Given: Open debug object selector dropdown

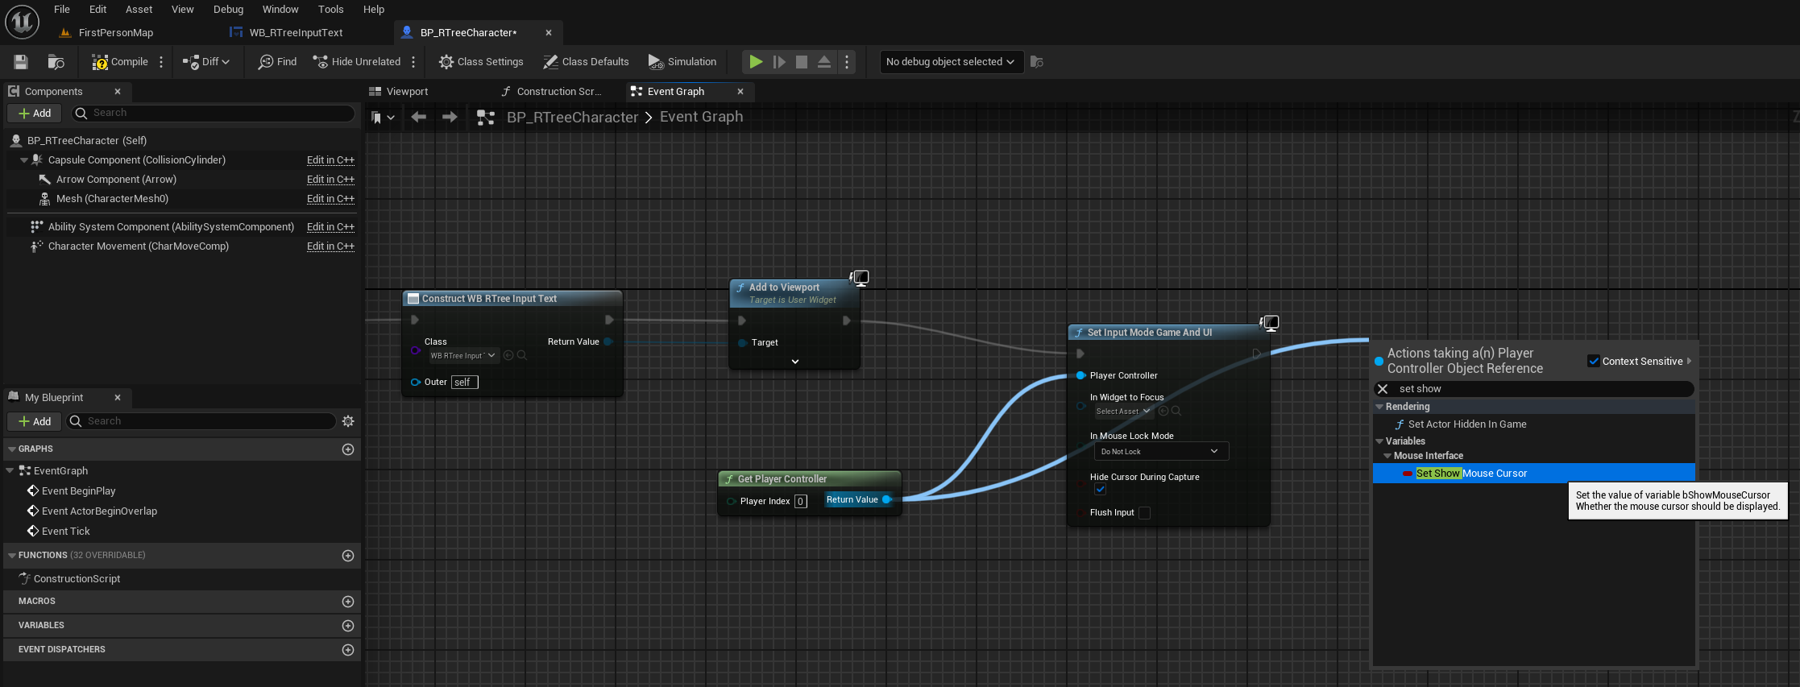Looking at the screenshot, I should (951, 62).
